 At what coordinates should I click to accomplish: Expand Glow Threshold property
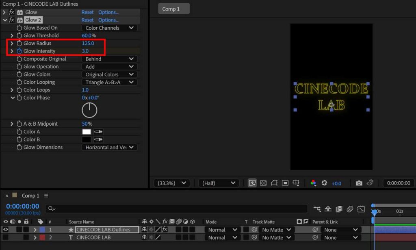(x=12, y=35)
